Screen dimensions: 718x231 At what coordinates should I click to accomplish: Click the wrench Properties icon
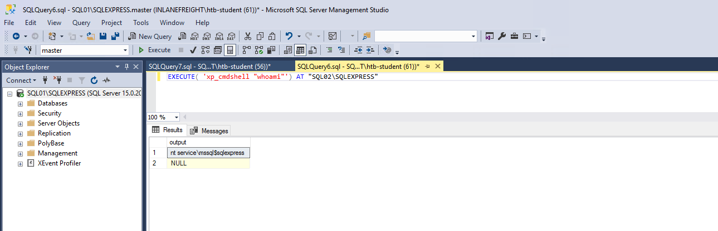501,36
